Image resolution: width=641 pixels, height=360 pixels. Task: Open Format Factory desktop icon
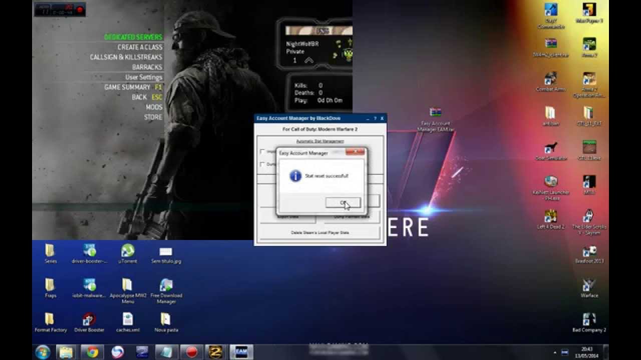(50, 322)
